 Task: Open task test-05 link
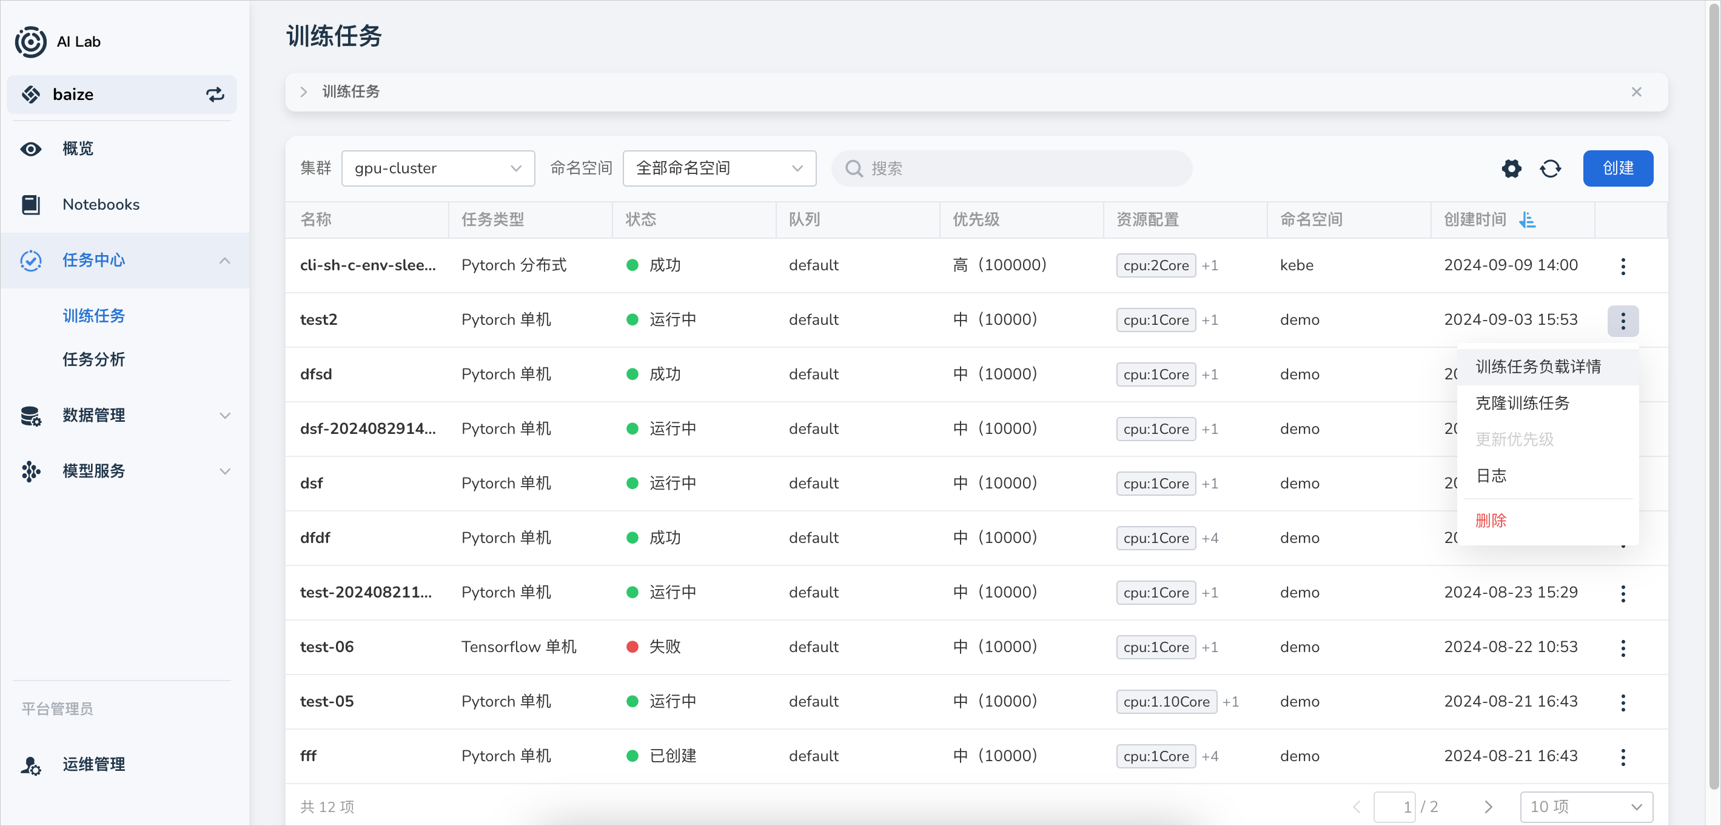(327, 702)
